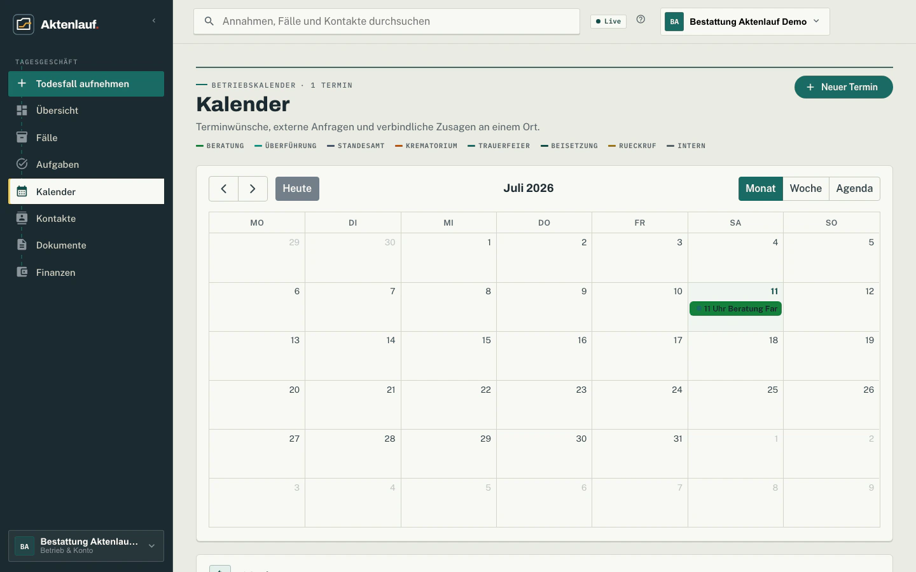Viewport: 916px width, 572px height.
Task: Click the plus icon beside Todesfall aufnehmen
Action: (x=22, y=83)
